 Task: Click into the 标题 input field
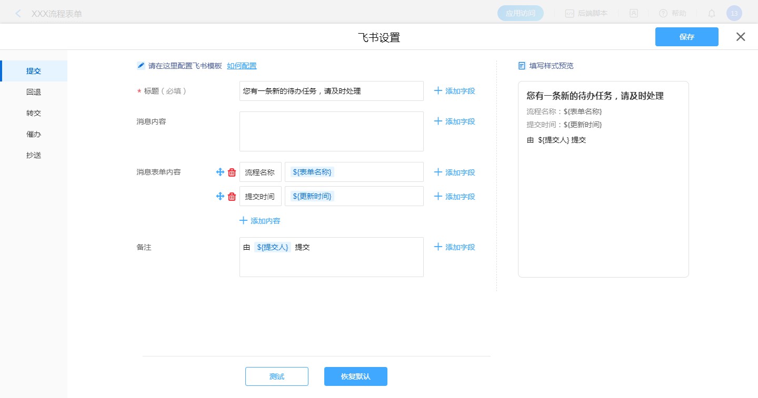click(x=331, y=91)
